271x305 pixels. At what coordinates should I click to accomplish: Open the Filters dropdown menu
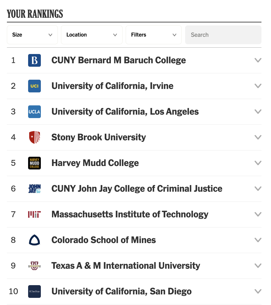point(154,35)
